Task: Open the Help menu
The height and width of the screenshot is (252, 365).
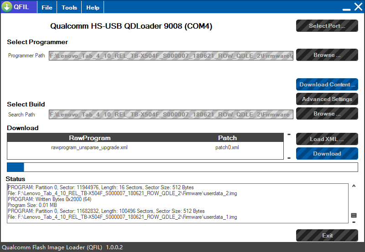Action: pyautogui.click(x=93, y=7)
